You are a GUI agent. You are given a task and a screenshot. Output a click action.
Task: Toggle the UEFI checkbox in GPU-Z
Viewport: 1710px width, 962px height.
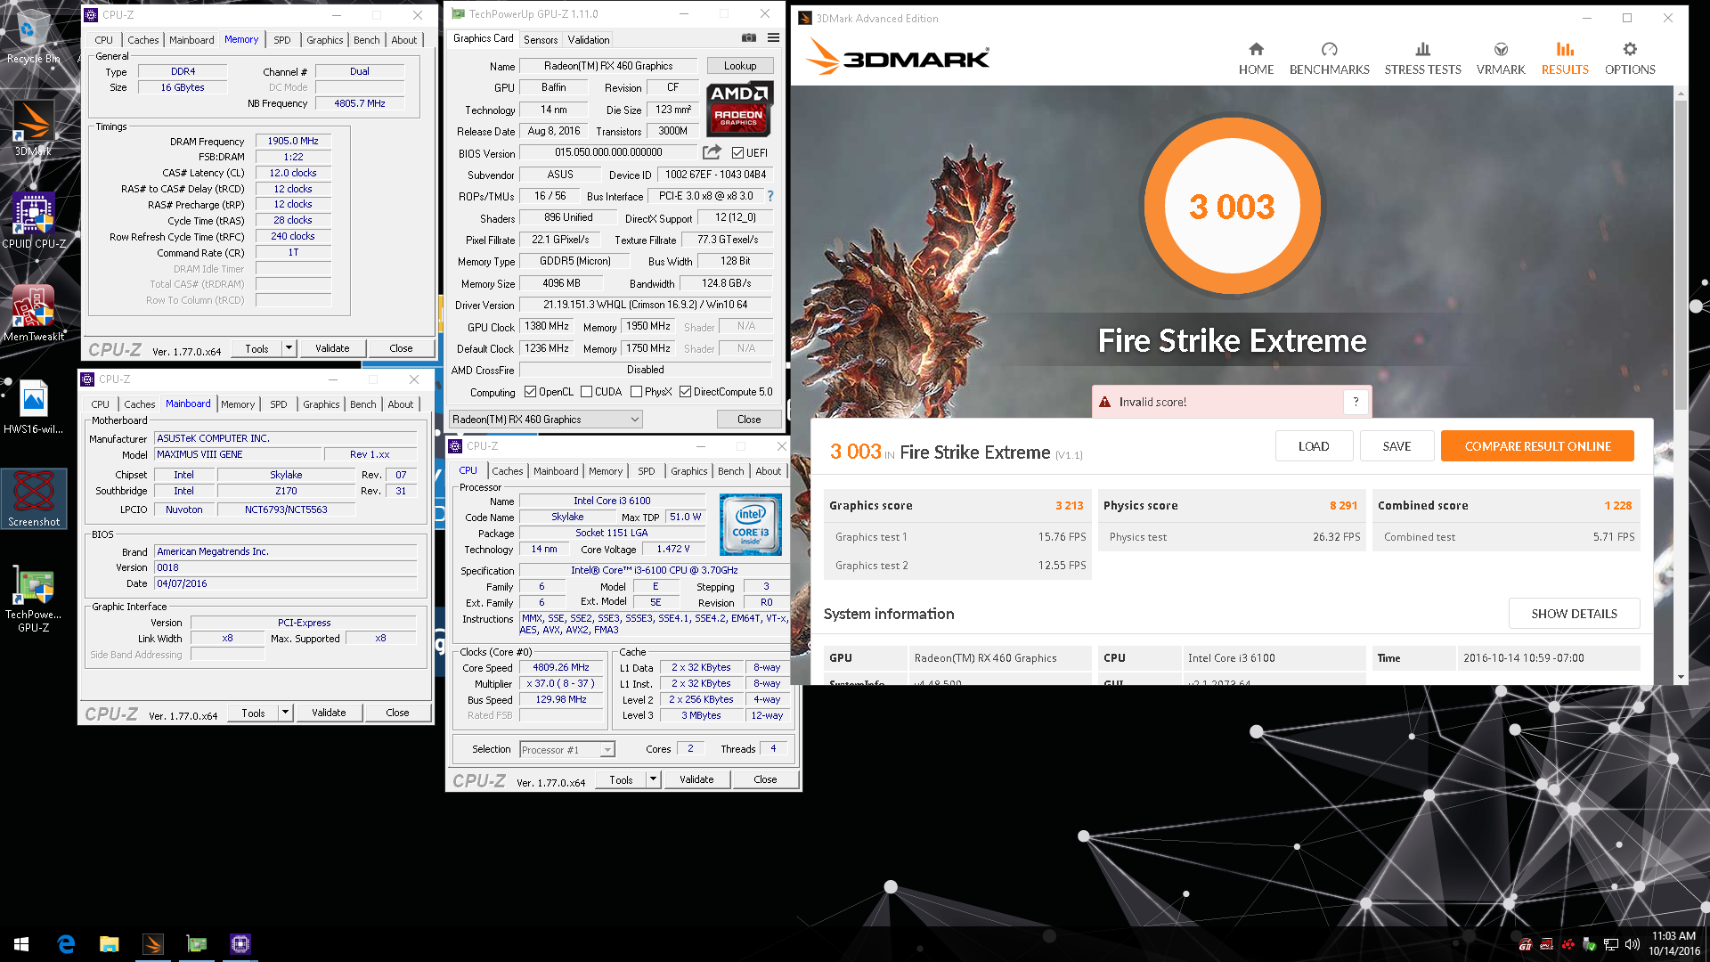pyautogui.click(x=737, y=153)
